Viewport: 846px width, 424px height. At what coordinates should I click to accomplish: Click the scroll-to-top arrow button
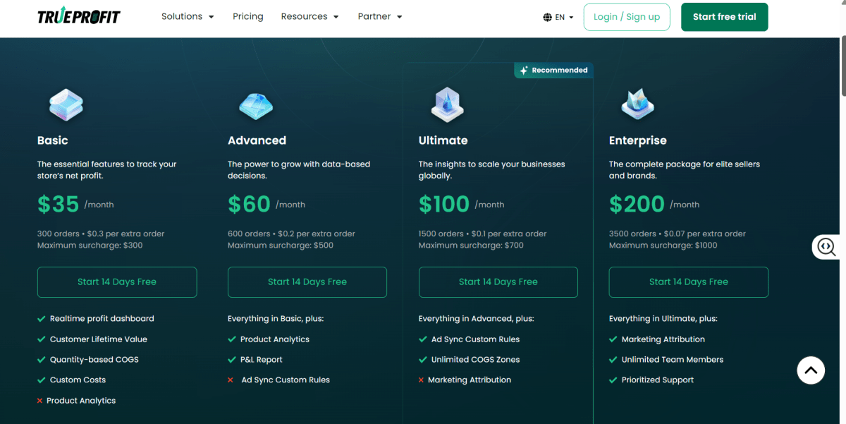[811, 370]
